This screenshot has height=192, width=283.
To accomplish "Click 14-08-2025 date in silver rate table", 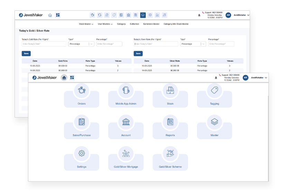I will pos(147,70).
